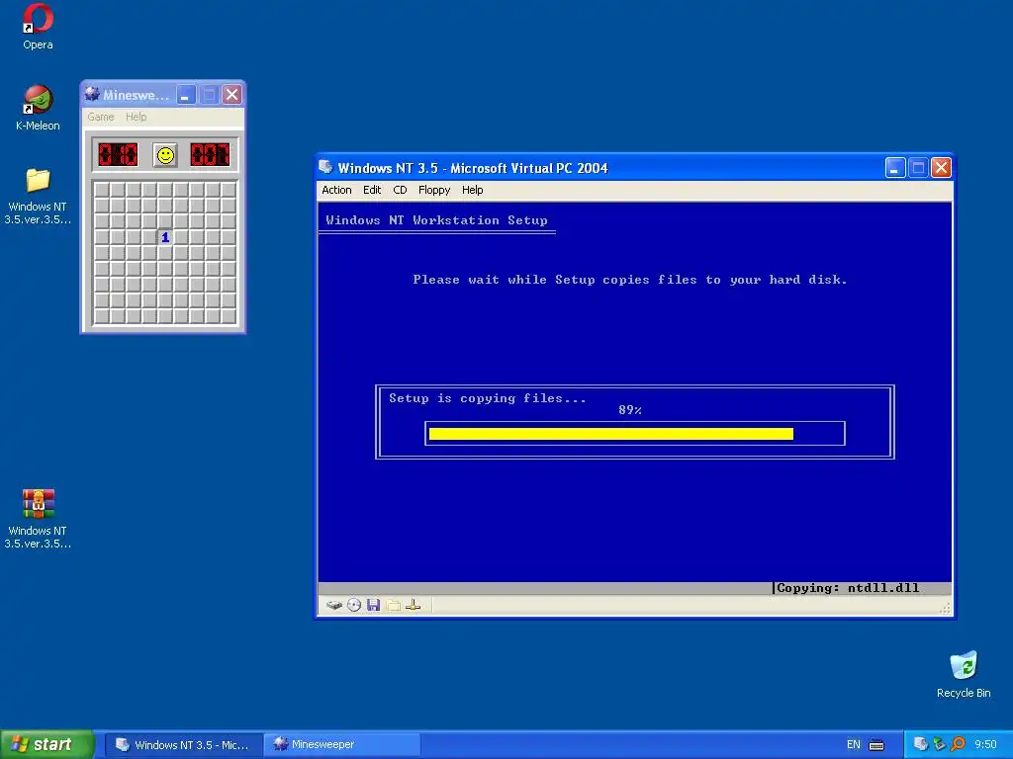Select the Opera desktop shortcut
1013x759 pixels.
coord(38,27)
